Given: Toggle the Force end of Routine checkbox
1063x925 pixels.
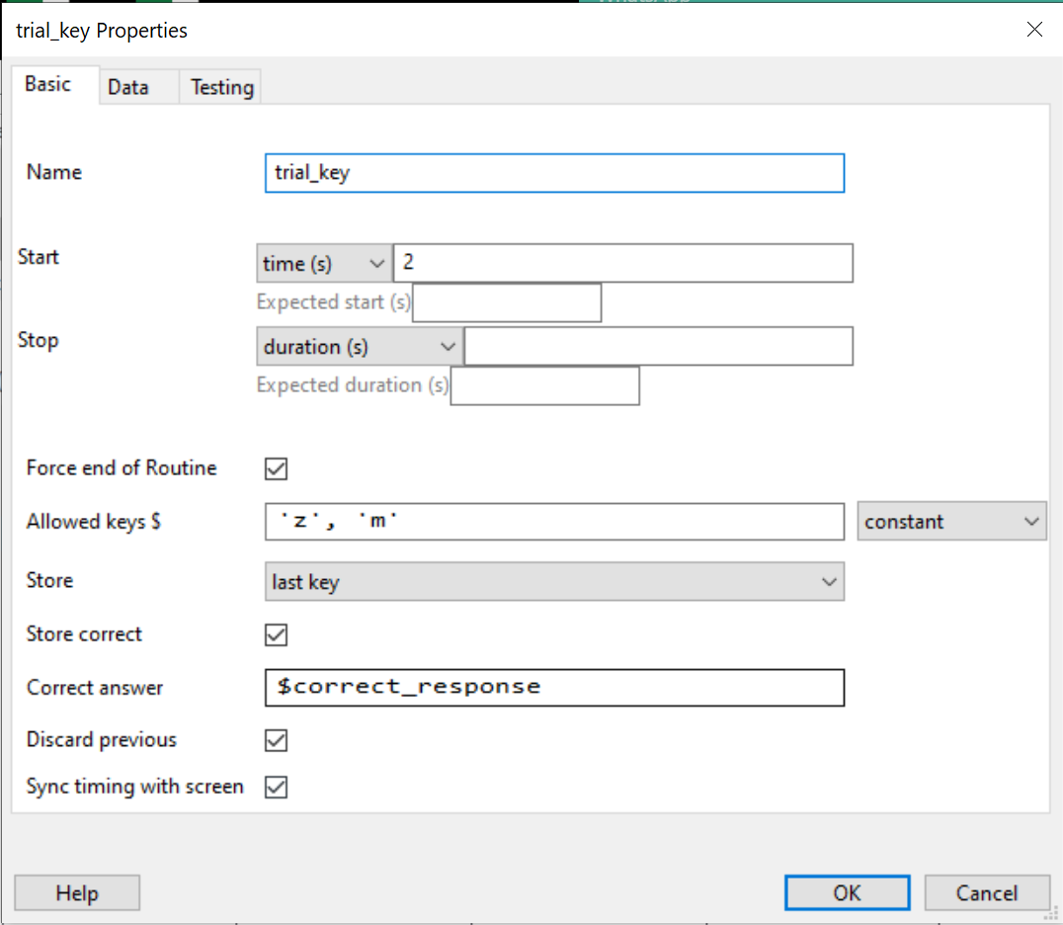Looking at the screenshot, I should tap(277, 468).
